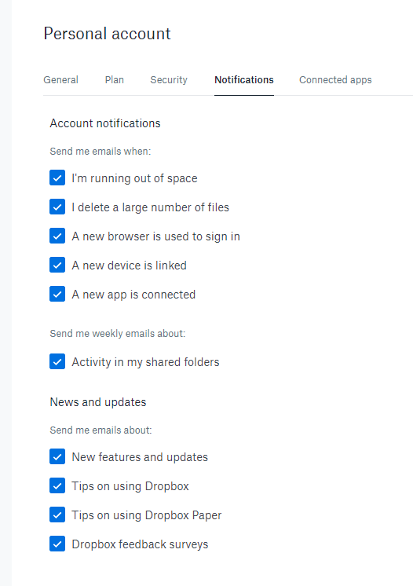Go to the Security tab
Image resolution: width=413 pixels, height=586 pixels.
click(x=169, y=80)
